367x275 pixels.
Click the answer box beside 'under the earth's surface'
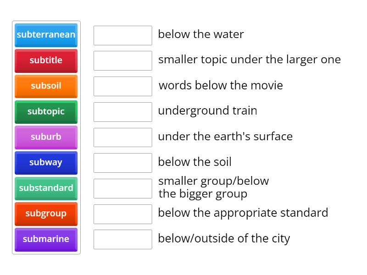pos(122,137)
